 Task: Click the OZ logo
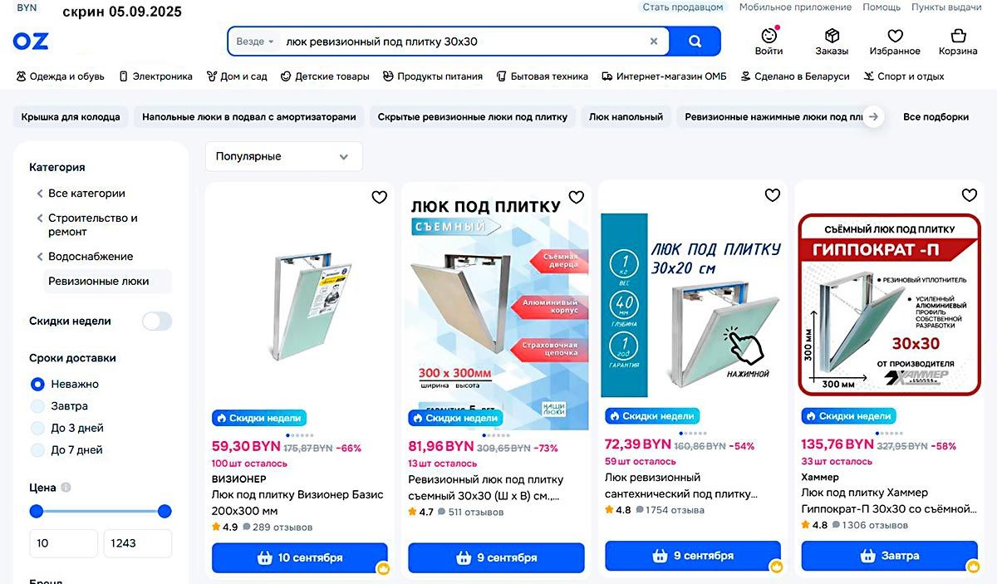(31, 41)
